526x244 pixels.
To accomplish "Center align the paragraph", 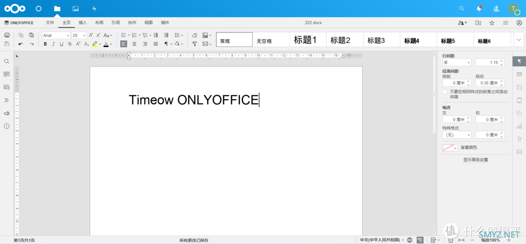I will click(134, 44).
